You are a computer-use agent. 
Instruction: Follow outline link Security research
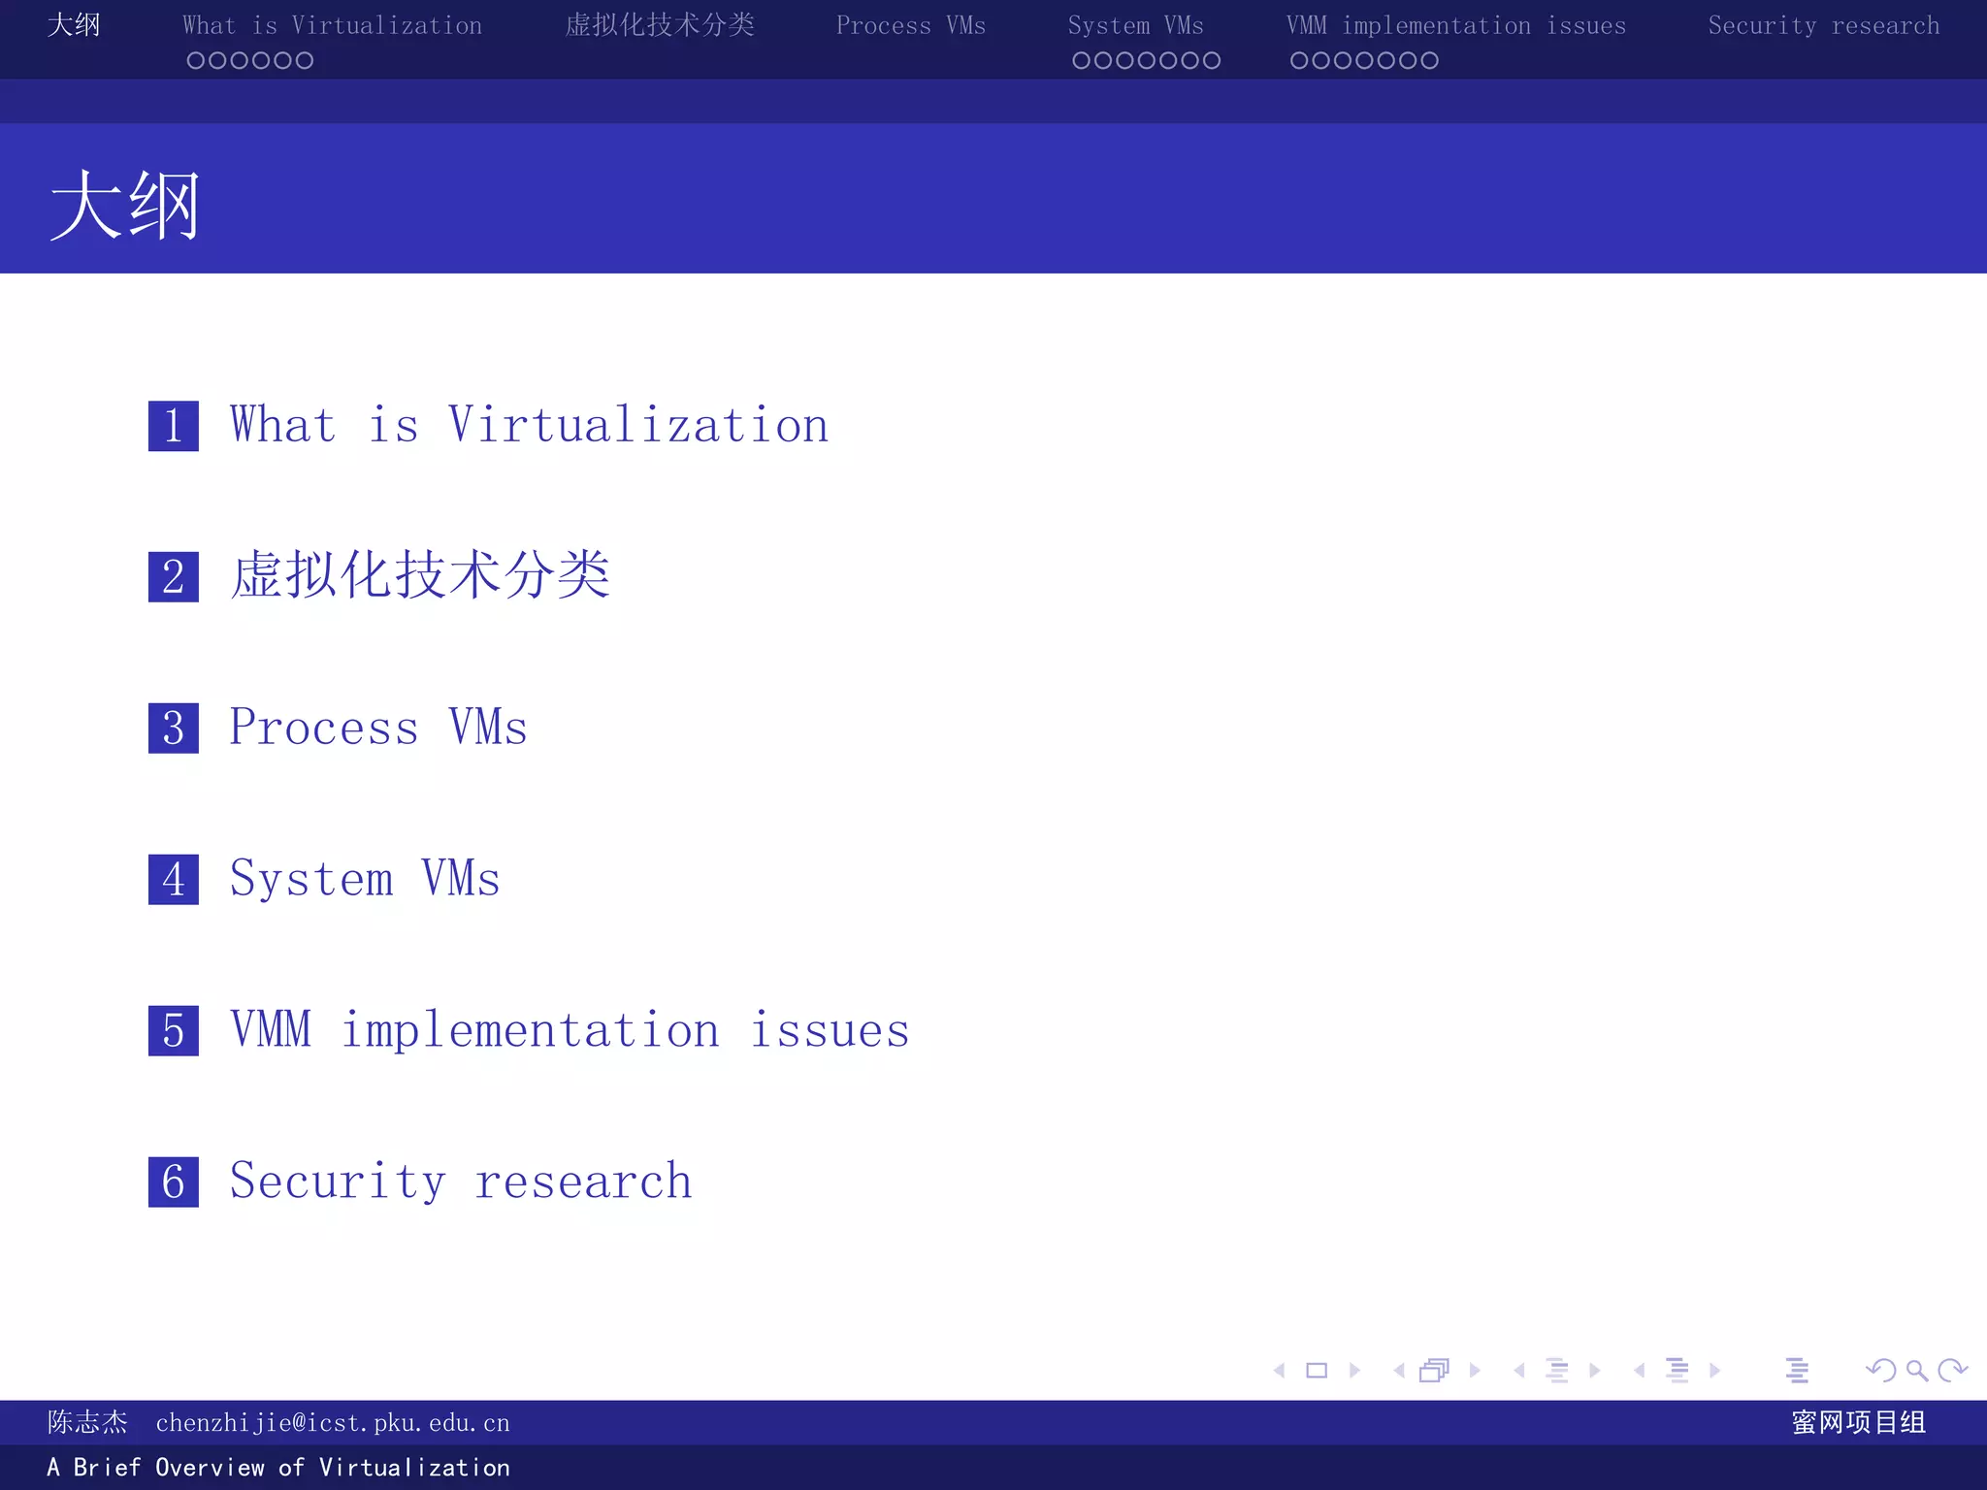[x=461, y=1182]
